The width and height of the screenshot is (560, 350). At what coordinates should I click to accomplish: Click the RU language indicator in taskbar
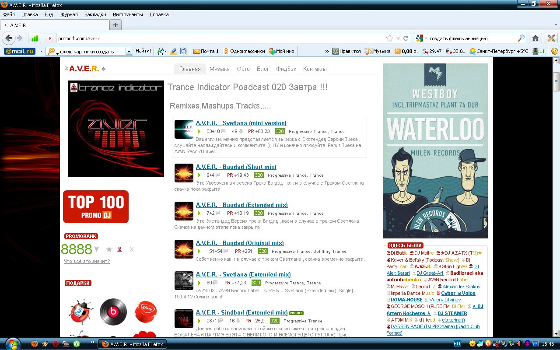(457, 344)
